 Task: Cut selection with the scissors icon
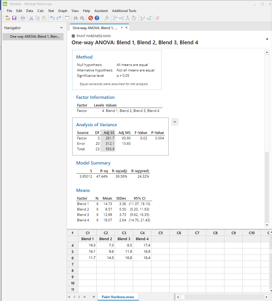click(x=32, y=18)
